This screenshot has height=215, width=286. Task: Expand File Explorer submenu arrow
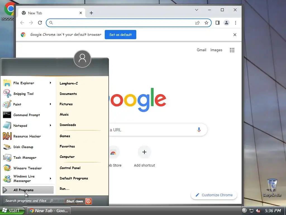coord(51,83)
